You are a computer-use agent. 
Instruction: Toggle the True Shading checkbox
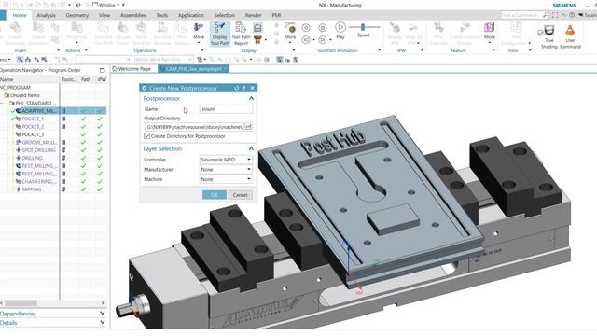[x=540, y=34]
